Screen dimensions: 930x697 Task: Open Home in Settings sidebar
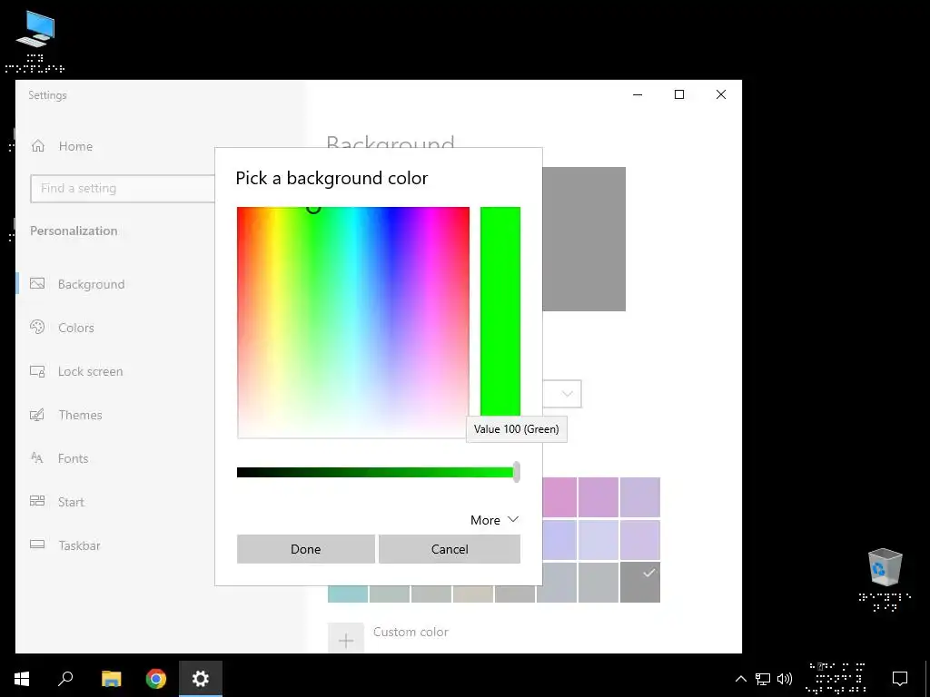(75, 146)
